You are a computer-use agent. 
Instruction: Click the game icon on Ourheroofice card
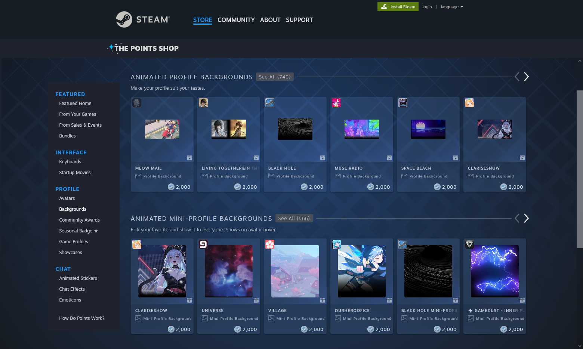click(336, 244)
